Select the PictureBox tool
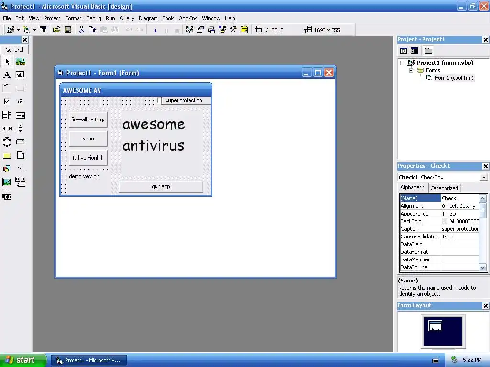The image size is (490, 367). pos(20,62)
